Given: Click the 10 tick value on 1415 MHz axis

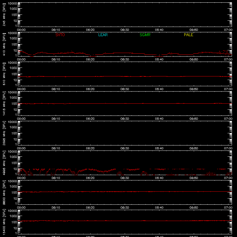Looking at the screenshot, I should [x=15, y=110].
